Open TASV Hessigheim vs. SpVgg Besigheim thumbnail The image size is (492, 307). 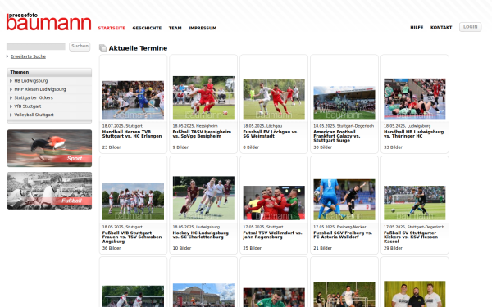point(203,97)
